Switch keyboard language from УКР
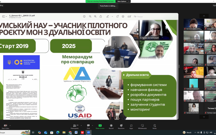This screenshot has width=216, height=135. pyautogui.click(x=211, y=133)
